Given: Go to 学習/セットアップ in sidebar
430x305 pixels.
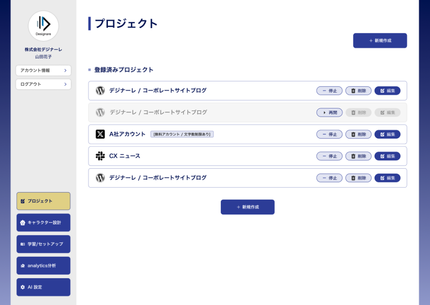Looking at the screenshot, I should coord(43,244).
